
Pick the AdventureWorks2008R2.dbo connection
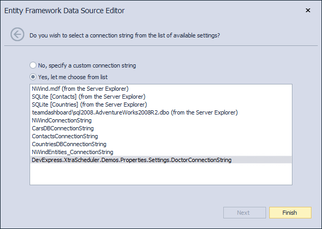pos(135,112)
